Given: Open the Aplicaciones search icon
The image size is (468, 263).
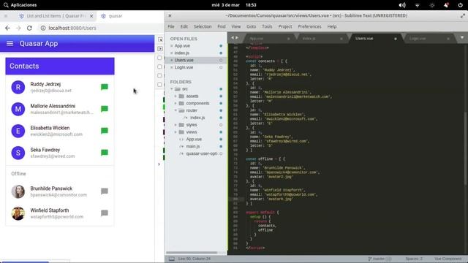Looking at the screenshot, I should pos(6,5).
